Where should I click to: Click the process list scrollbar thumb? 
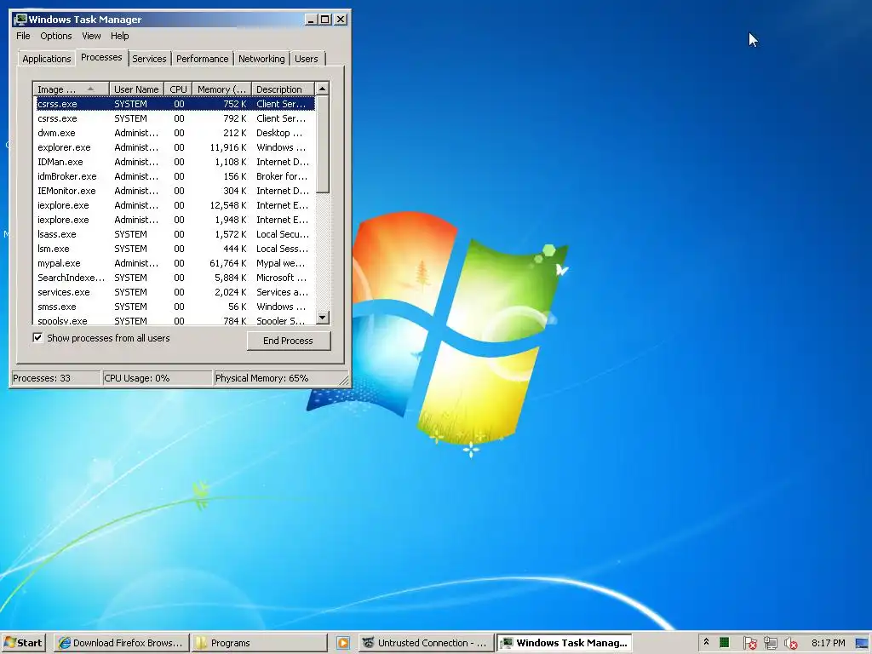click(323, 145)
